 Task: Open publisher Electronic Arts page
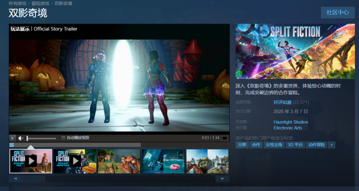[x=288, y=128]
